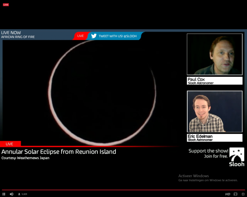
Task: Click the red LIVE tab beside Twitter banner
Action: [80, 36]
